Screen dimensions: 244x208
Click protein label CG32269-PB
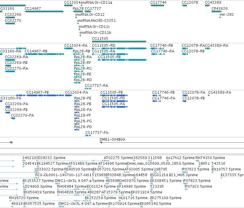pos(16,110)
